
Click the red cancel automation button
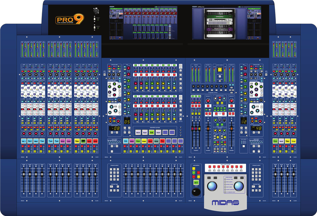point(198,172)
